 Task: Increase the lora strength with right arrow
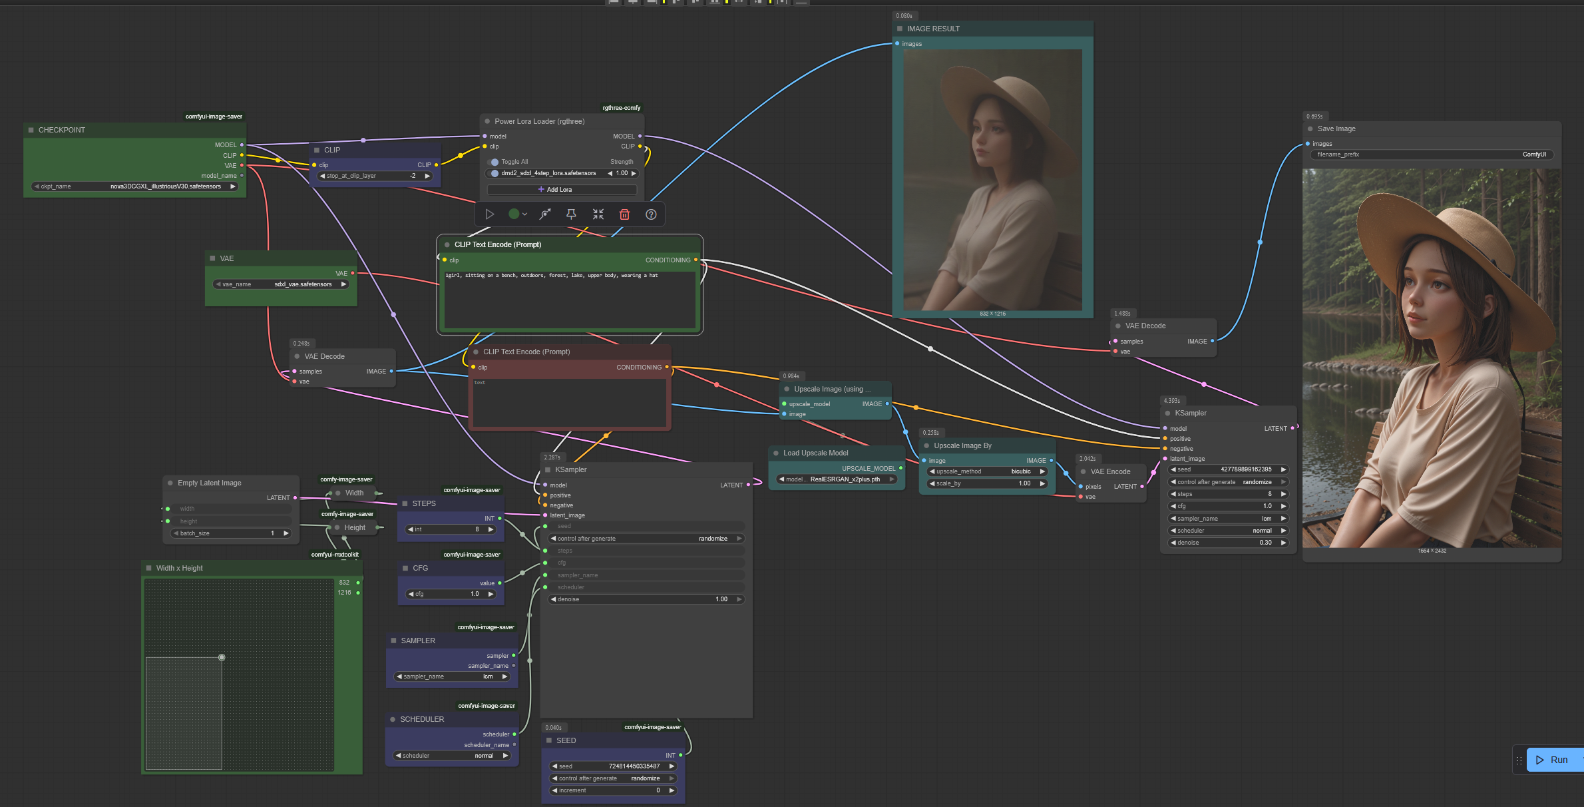pos(634,173)
